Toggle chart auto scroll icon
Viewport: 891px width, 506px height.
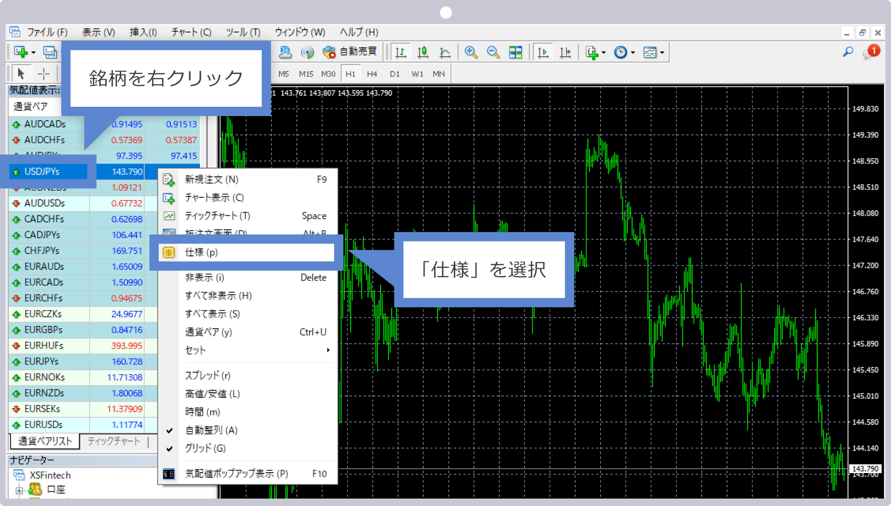(543, 52)
